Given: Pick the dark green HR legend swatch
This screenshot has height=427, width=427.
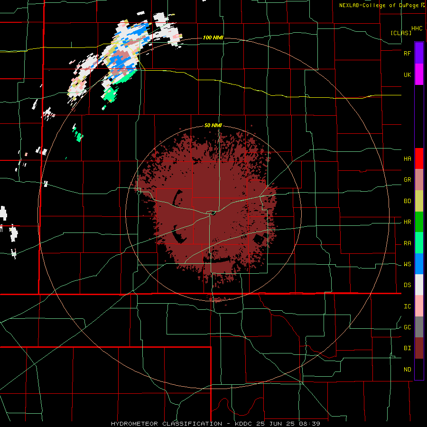Looking at the screenshot, I should pyautogui.click(x=419, y=222).
